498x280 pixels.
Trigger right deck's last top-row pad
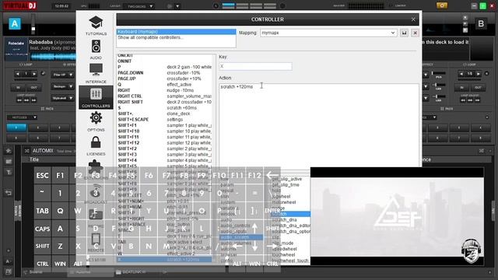pos(481,128)
